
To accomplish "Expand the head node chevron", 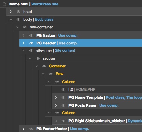I will point(11,12).
